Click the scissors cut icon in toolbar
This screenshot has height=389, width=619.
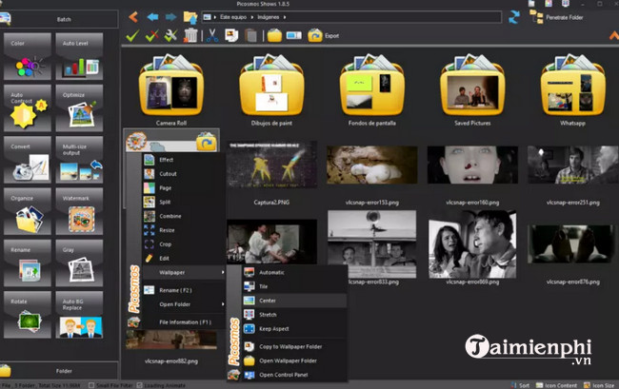point(211,36)
